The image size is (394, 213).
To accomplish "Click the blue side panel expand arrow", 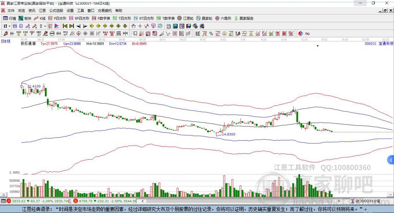I will click(x=391, y=160).
